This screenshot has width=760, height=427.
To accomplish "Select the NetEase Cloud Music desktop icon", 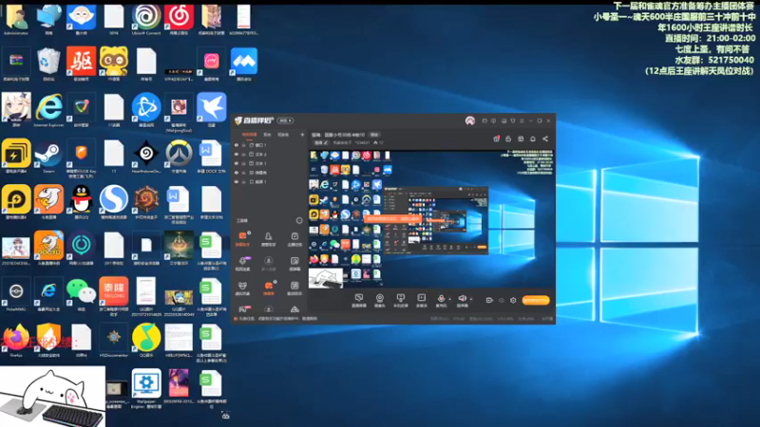I will click(x=179, y=19).
